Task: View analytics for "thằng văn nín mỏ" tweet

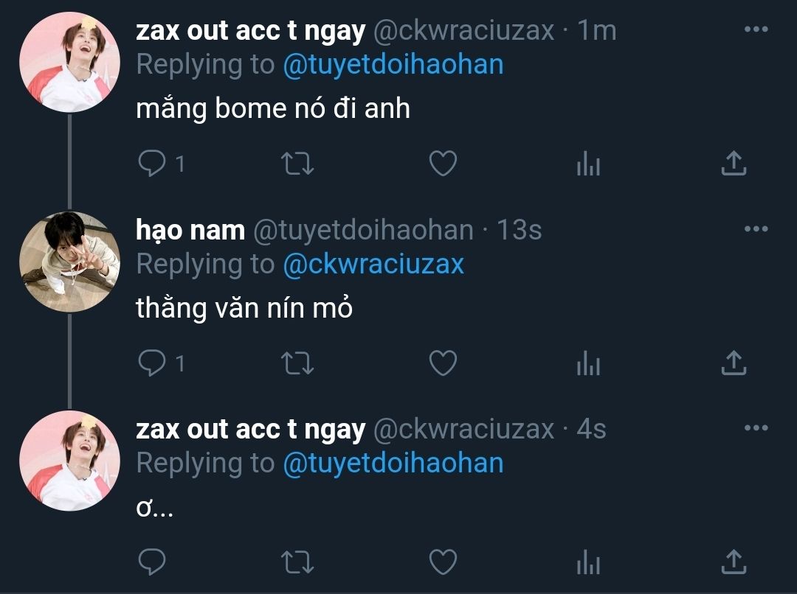Action: [x=589, y=363]
